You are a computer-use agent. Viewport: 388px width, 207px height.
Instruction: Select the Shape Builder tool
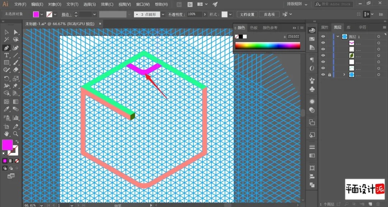(6, 93)
